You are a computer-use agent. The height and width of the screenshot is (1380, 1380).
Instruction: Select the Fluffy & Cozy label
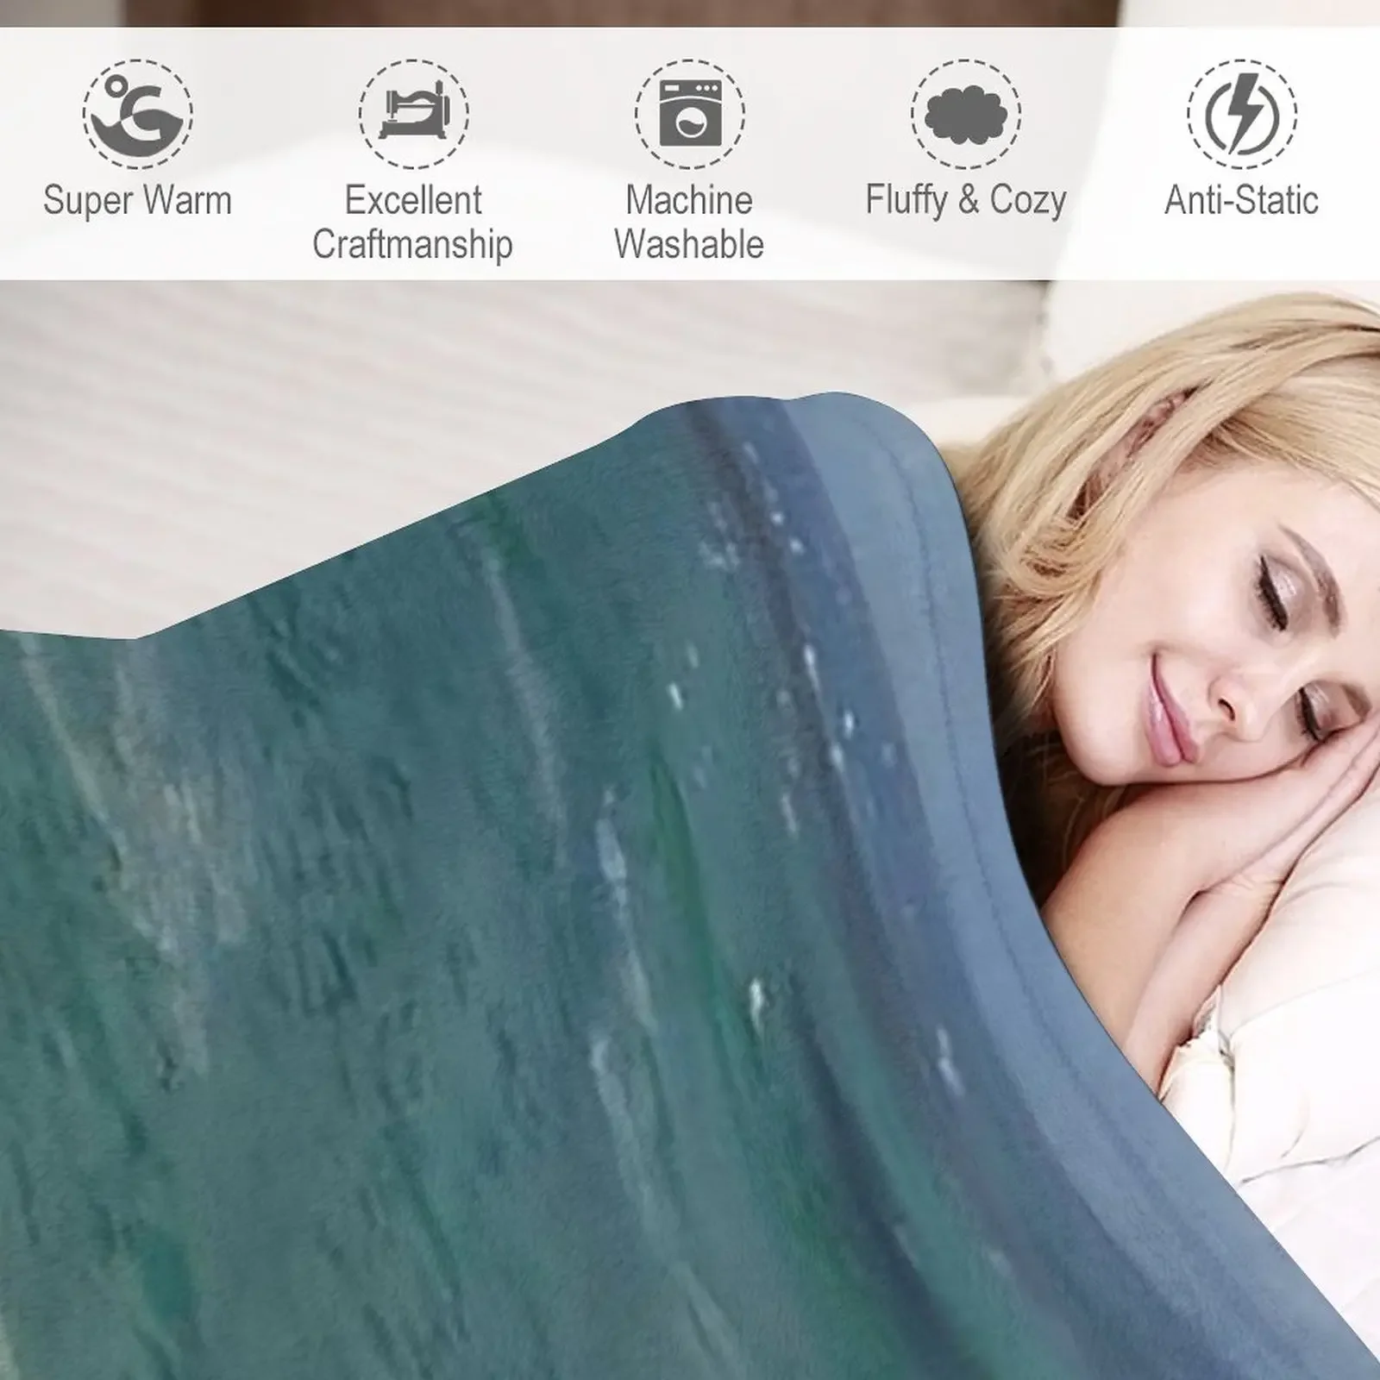(966, 201)
